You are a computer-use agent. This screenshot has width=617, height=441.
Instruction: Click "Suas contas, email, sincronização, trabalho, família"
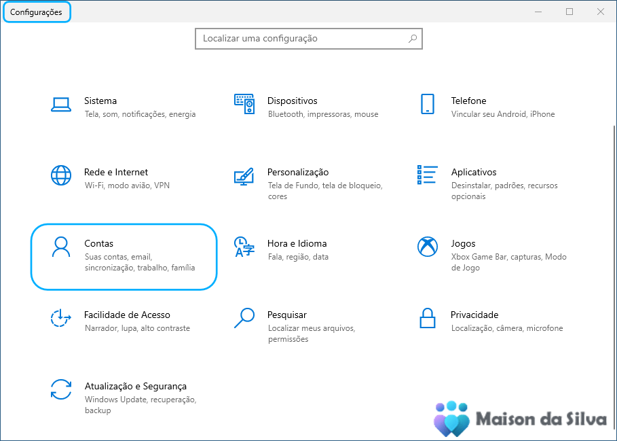[x=140, y=262]
